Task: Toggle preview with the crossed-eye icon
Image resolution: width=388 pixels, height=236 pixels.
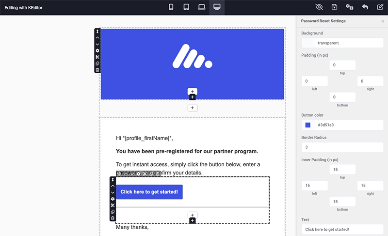Action: 319,7
